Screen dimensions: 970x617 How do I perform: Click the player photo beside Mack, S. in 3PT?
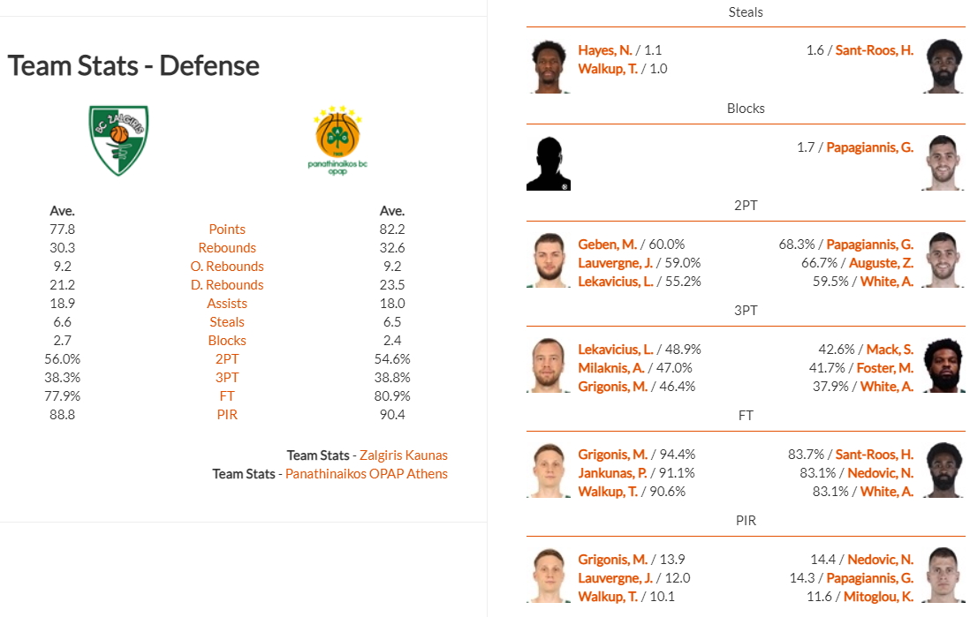coord(943,365)
